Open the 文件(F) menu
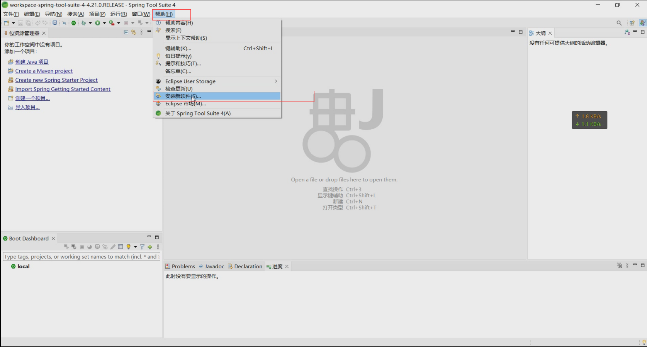The height and width of the screenshot is (347, 647). 11,14
